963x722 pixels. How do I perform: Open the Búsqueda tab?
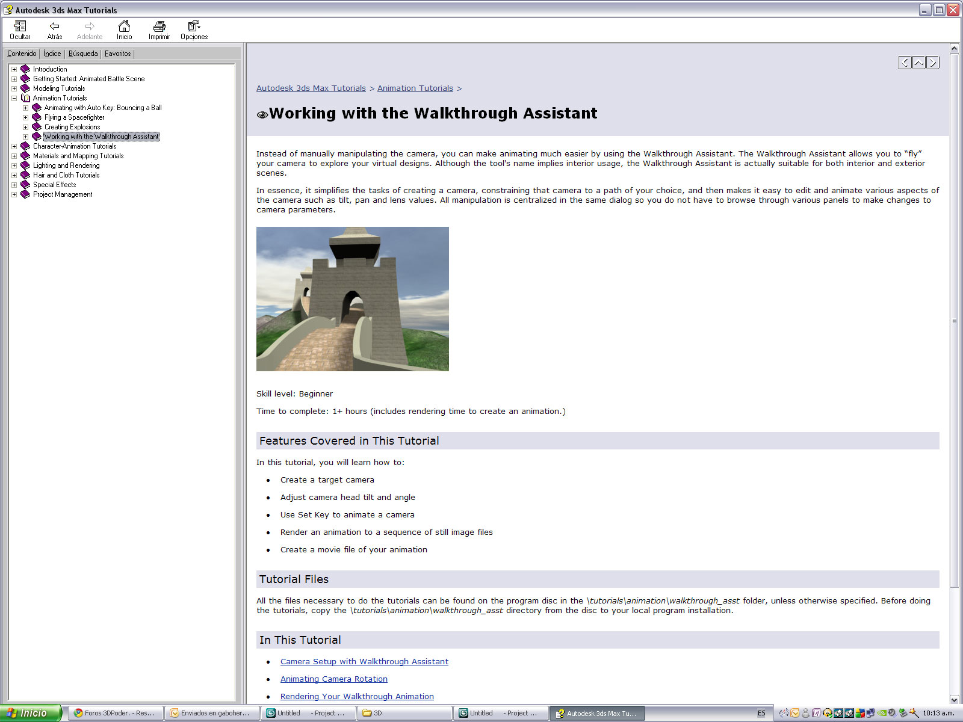click(x=83, y=54)
